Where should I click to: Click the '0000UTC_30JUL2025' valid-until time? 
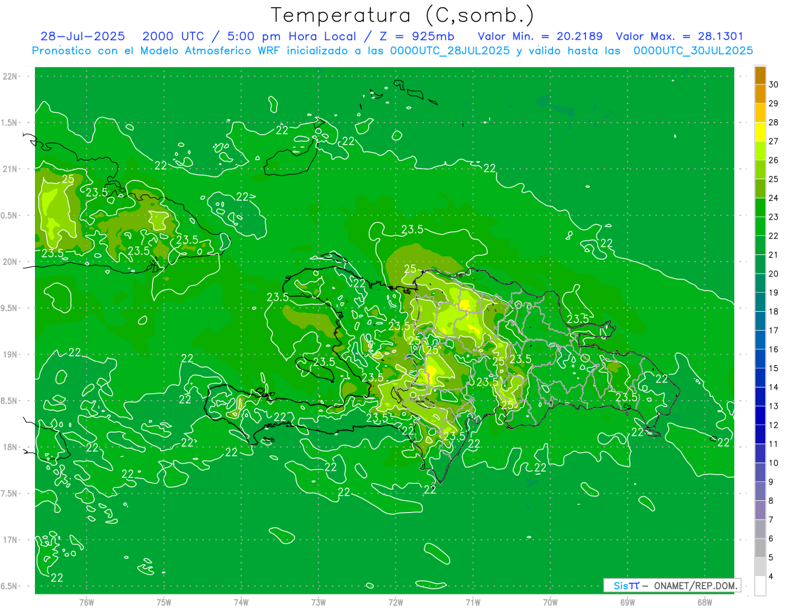[x=693, y=50]
